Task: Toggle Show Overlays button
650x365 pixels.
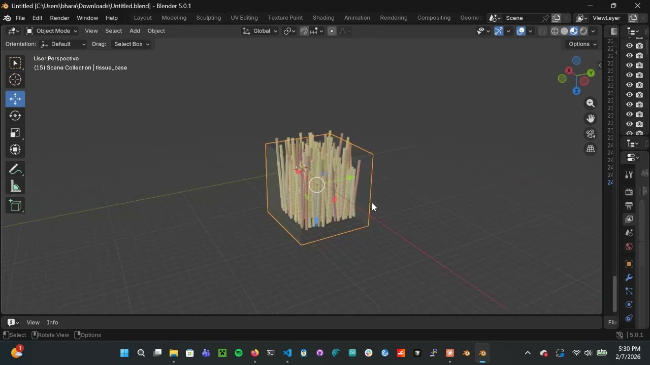Action: coord(521,31)
